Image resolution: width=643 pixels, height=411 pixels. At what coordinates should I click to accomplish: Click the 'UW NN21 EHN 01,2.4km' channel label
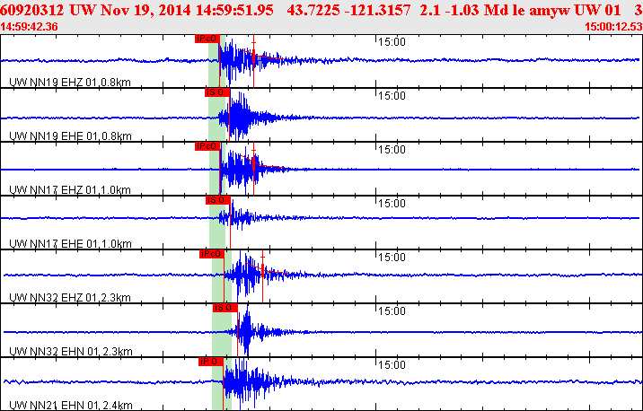[71, 406]
